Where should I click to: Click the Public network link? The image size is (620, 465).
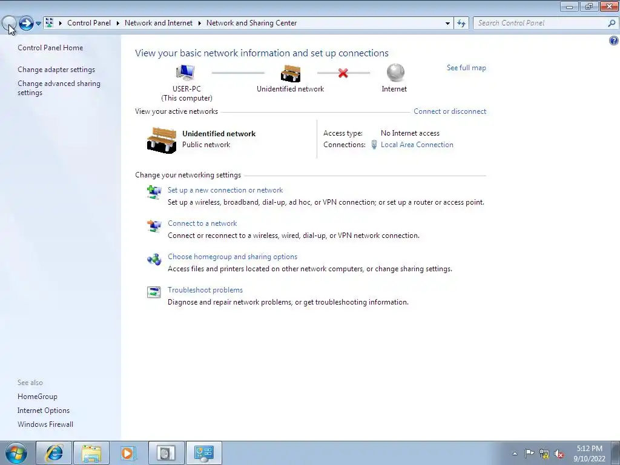(206, 145)
